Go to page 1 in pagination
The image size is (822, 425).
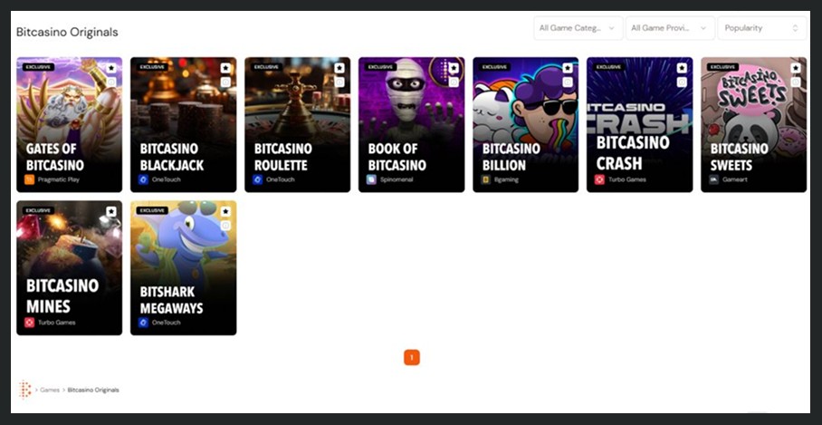[412, 358]
